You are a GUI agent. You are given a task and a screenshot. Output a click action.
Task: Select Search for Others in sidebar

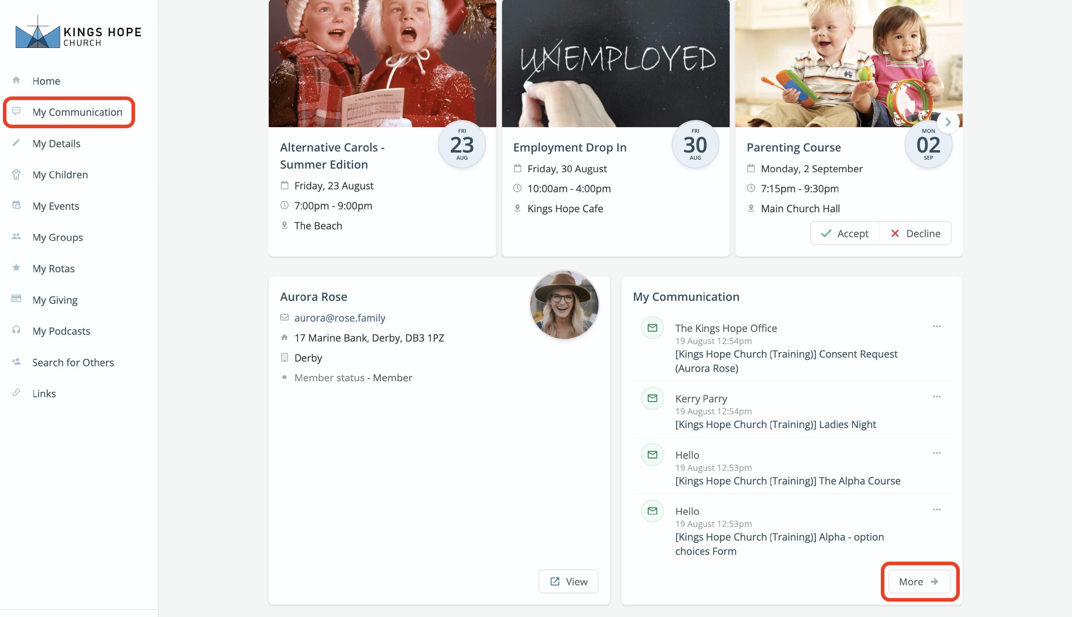coord(73,362)
